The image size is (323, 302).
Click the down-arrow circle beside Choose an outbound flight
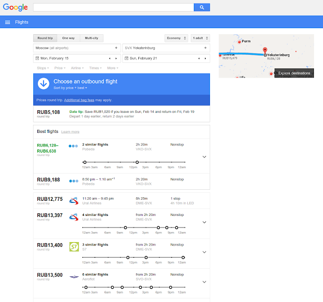[43, 84]
